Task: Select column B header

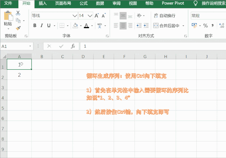Action: click(x=42, y=56)
